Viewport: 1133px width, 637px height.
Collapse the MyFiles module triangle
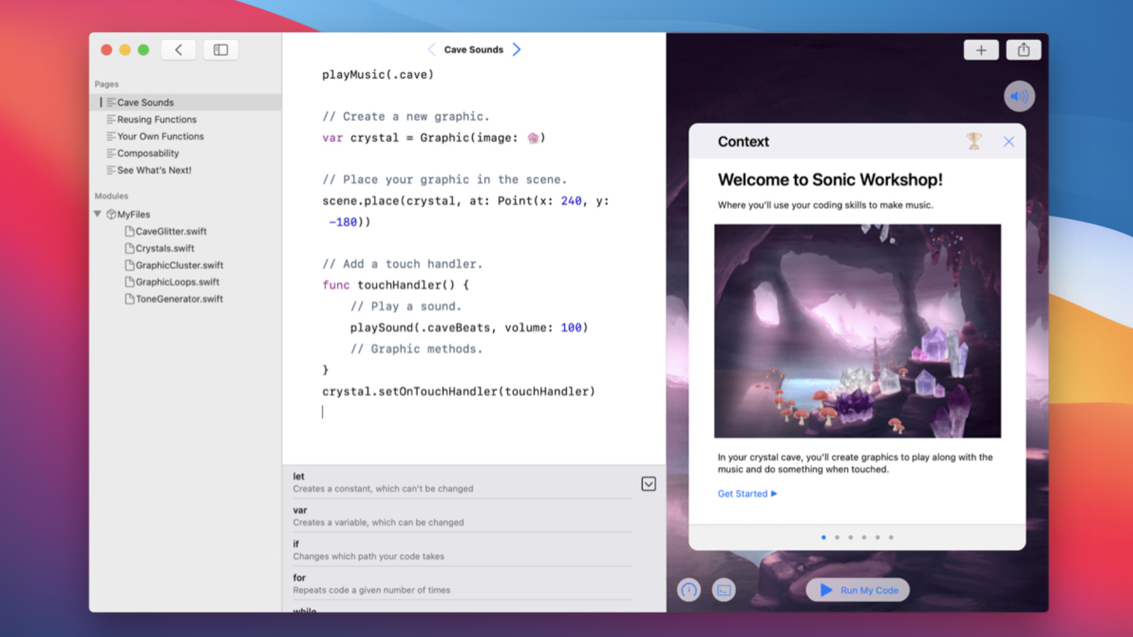coord(98,214)
